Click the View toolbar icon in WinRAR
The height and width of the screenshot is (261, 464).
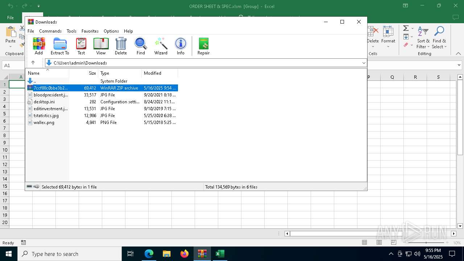tap(101, 46)
